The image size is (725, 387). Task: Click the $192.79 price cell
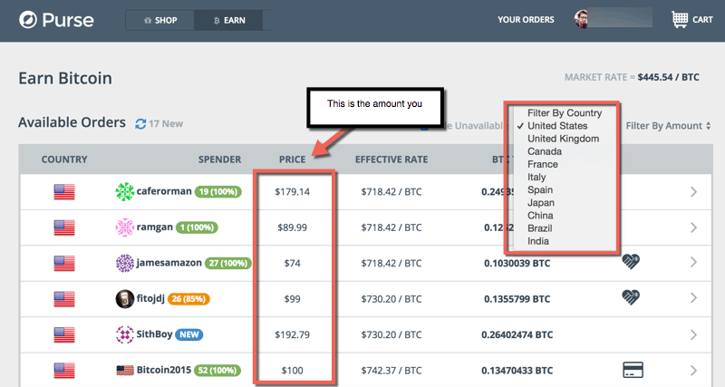pos(292,334)
